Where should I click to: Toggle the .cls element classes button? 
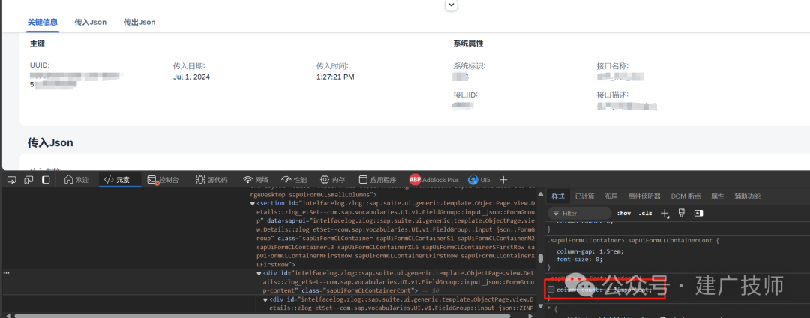point(645,213)
